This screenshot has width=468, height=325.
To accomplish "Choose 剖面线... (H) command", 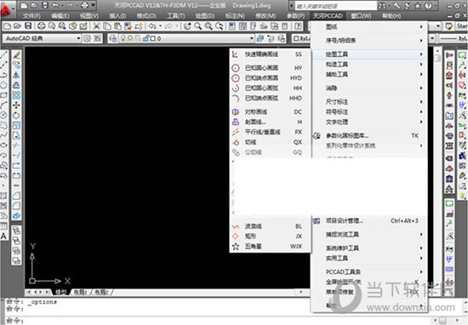I will point(270,122).
